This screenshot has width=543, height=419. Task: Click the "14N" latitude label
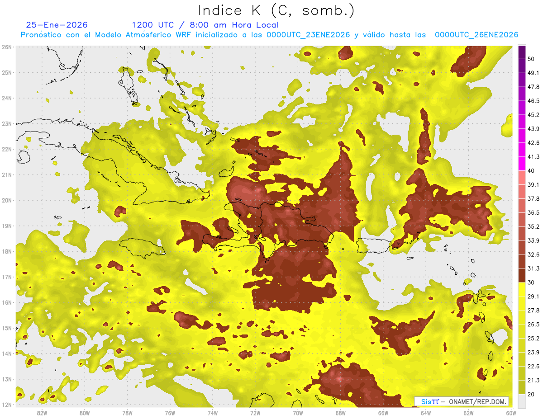(x=7, y=353)
